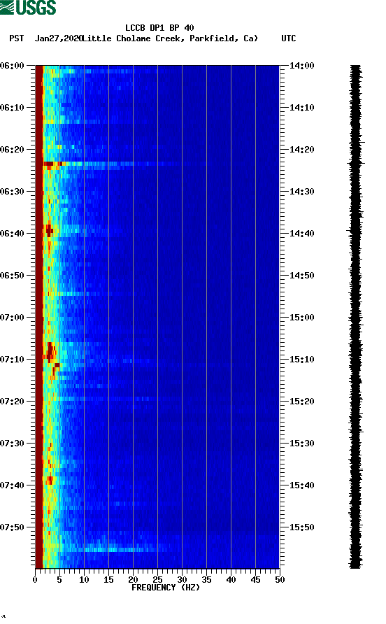Click the "Little Cholame Creek, Parkfield, Ca)" location text

coord(169,38)
